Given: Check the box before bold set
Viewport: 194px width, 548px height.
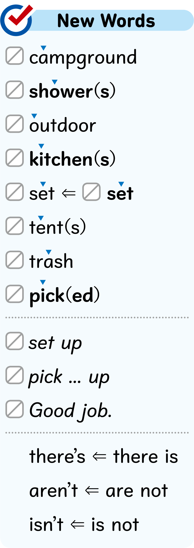Looking at the screenshot, I should point(92,192).
